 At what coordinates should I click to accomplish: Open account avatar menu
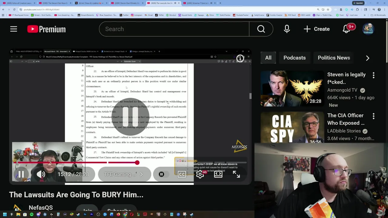pyautogui.click(x=368, y=29)
